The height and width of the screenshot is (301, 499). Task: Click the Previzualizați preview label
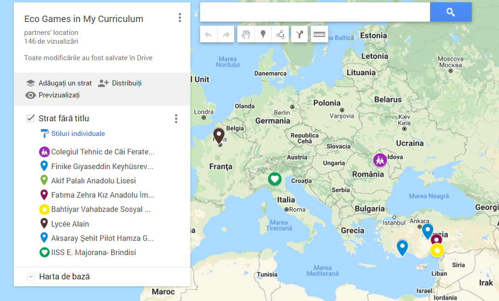tap(59, 95)
